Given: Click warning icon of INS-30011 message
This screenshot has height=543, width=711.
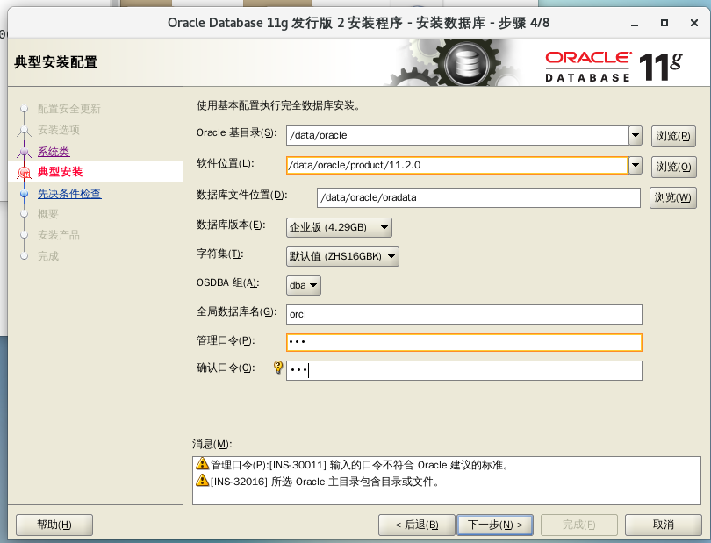Looking at the screenshot, I should (202, 464).
